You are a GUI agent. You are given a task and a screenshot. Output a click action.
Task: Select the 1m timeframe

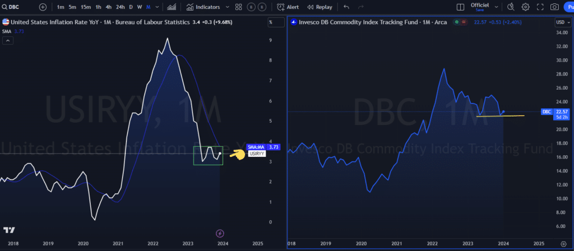[x=61, y=7]
